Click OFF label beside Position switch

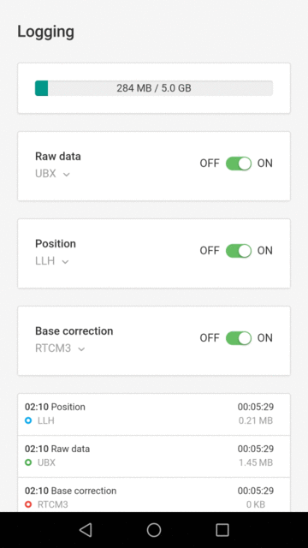click(x=210, y=251)
